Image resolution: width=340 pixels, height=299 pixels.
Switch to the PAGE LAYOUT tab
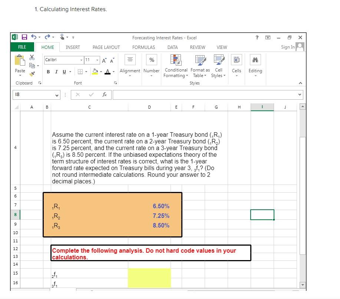click(x=106, y=47)
